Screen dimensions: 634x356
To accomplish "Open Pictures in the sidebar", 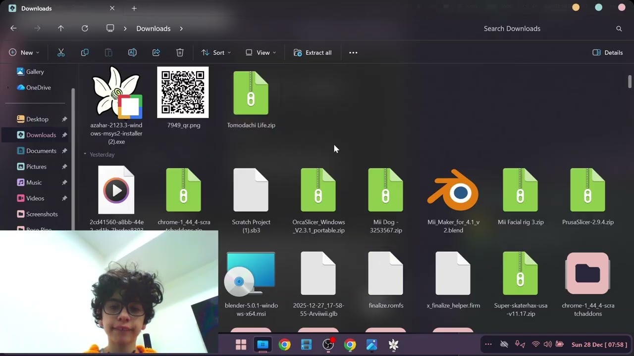I will click(37, 167).
